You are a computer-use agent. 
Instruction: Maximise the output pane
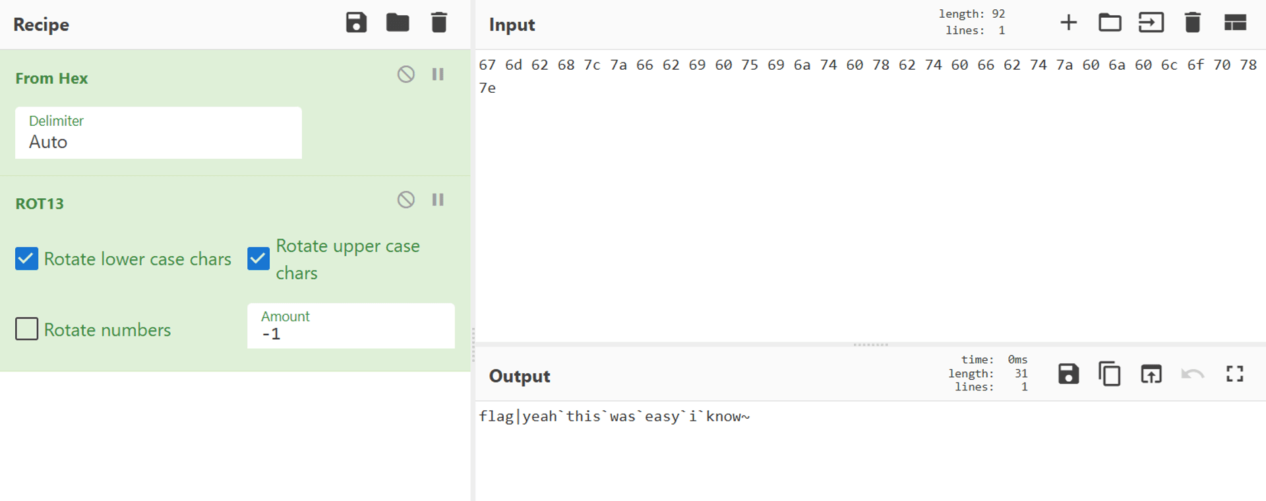tap(1235, 374)
